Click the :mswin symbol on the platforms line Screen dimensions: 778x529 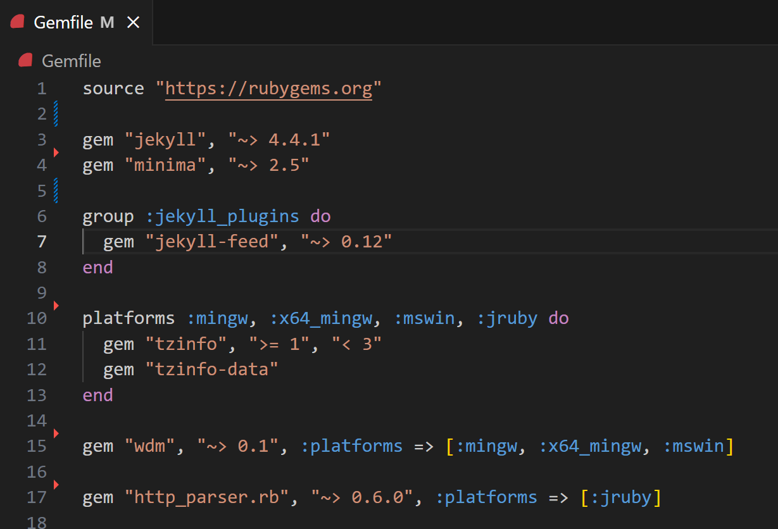click(x=424, y=318)
